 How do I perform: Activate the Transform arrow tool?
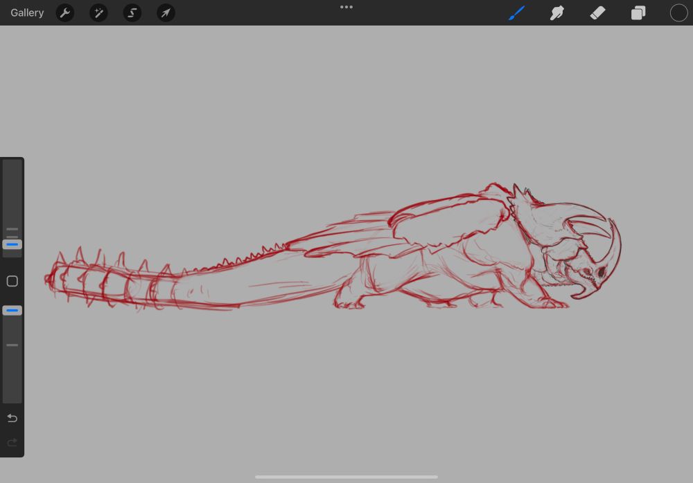click(x=166, y=13)
